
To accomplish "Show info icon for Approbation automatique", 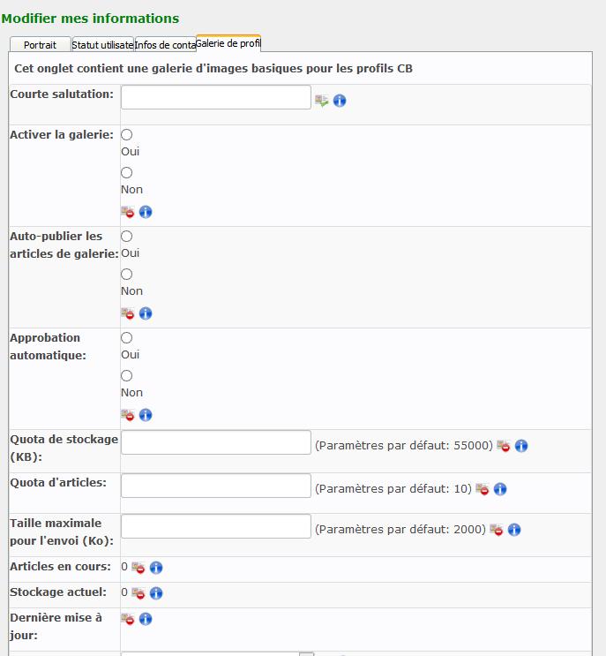I will (146, 415).
